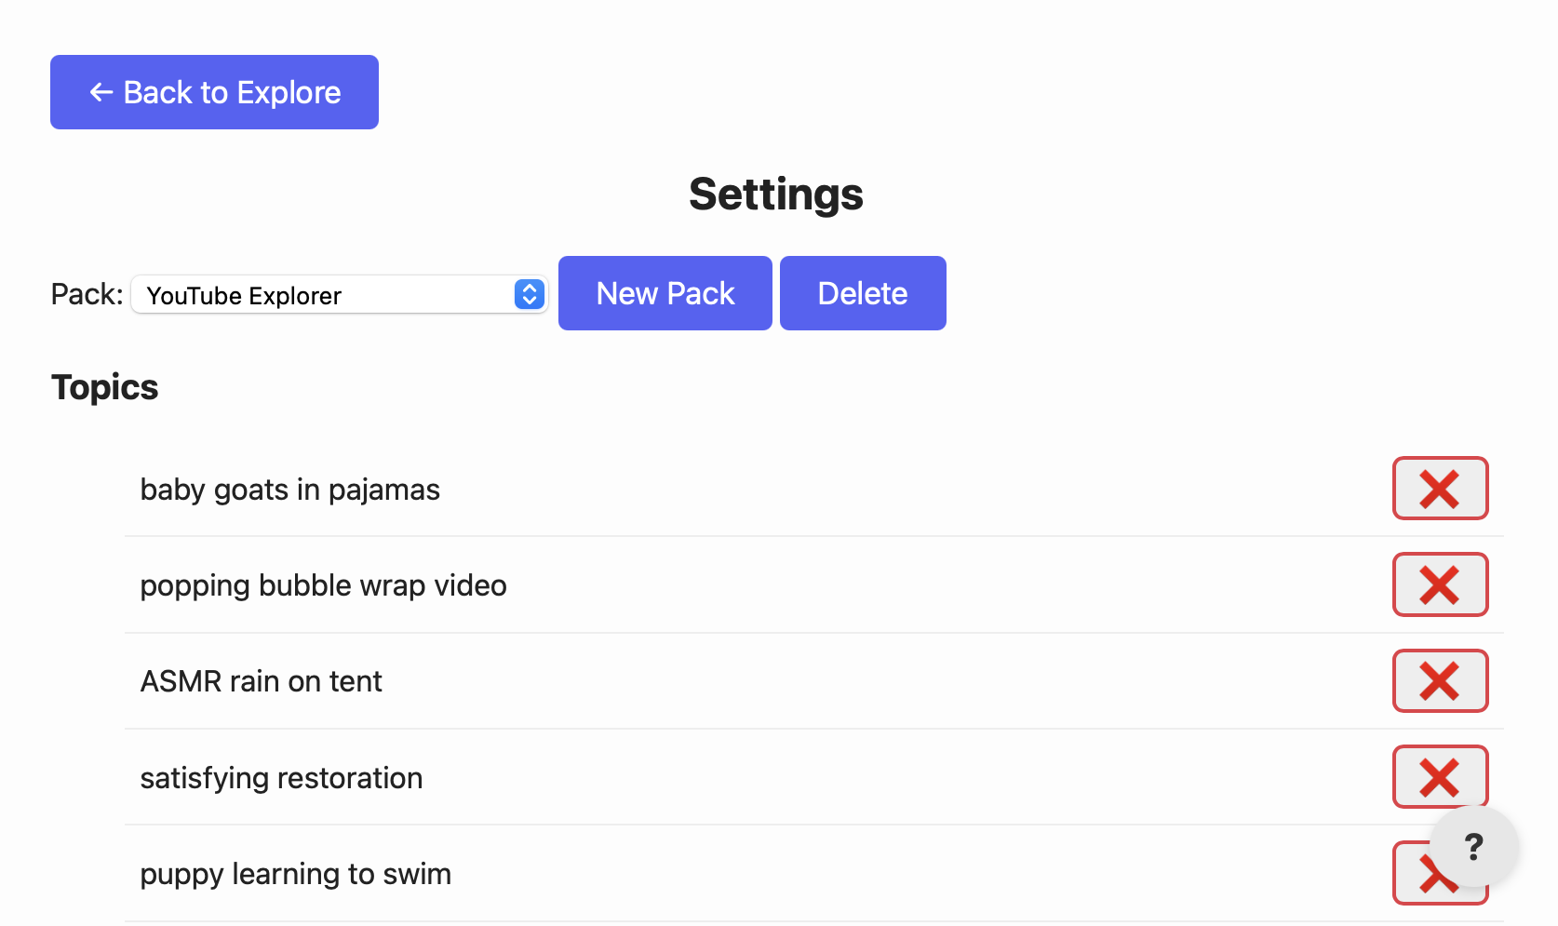Open the Pack selection dropdown
The image size is (1558, 926).
339,294
